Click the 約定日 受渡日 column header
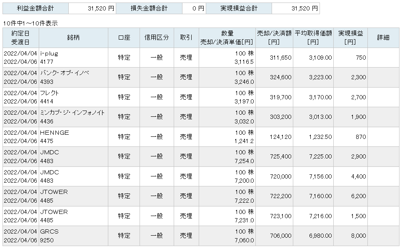This screenshot has height=249, width=402. tap(20, 38)
